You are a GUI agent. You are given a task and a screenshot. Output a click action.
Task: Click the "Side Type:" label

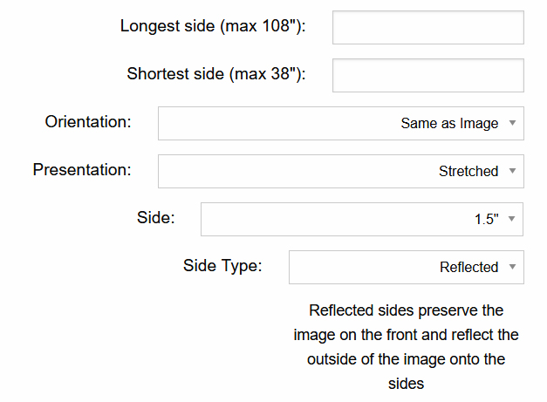(222, 265)
